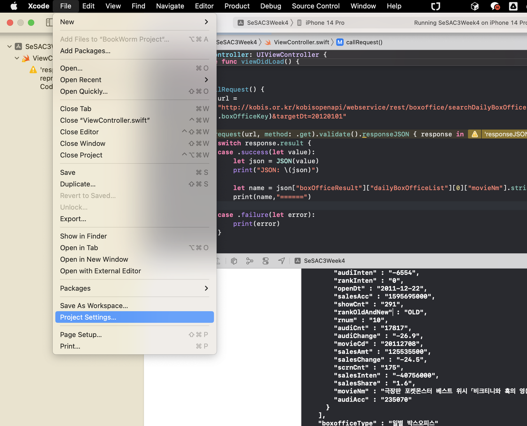Click the "rankOldAndNew" console line

(380, 312)
